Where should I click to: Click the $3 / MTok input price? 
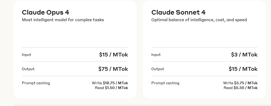(244, 55)
